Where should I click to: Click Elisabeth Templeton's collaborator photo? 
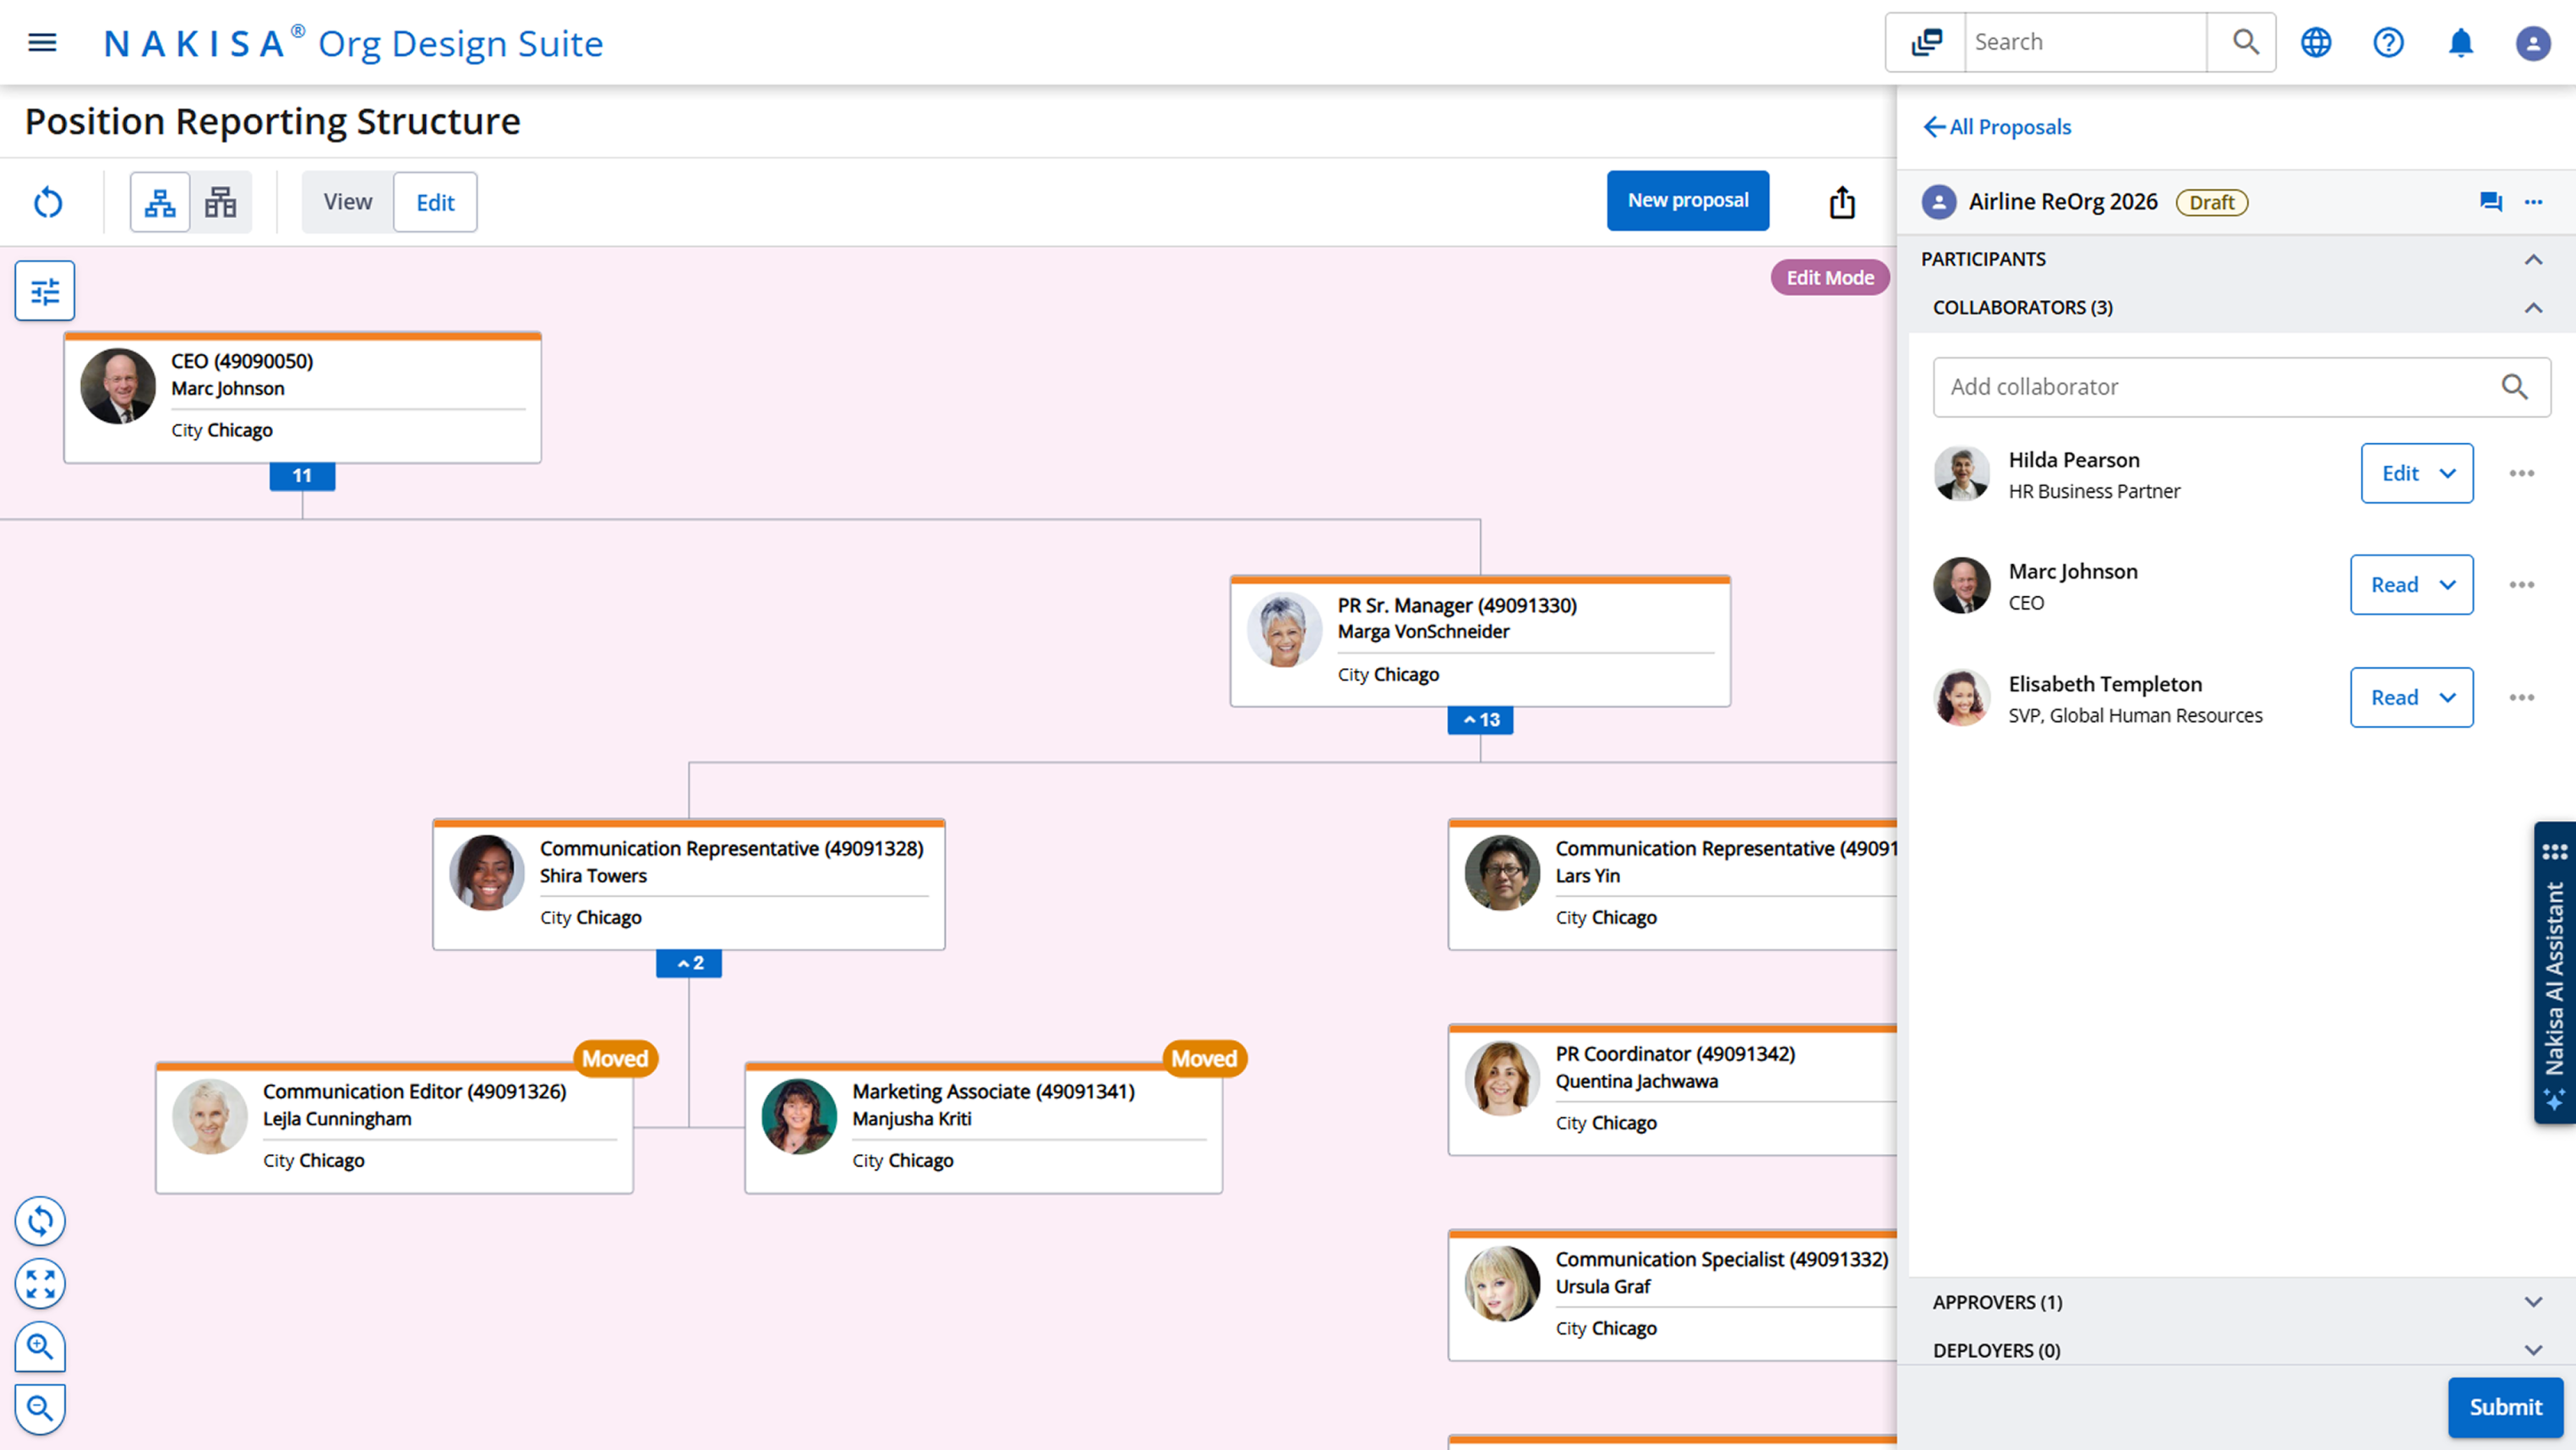click(1961, 698)
